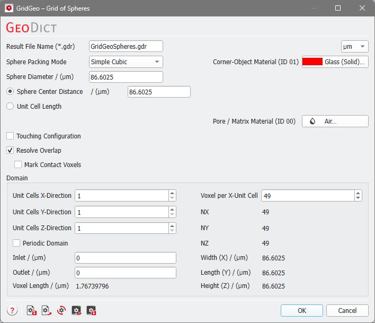375x323 pixels.
Task: Enable the Touching Configuration checkbox
Action: 10,136
